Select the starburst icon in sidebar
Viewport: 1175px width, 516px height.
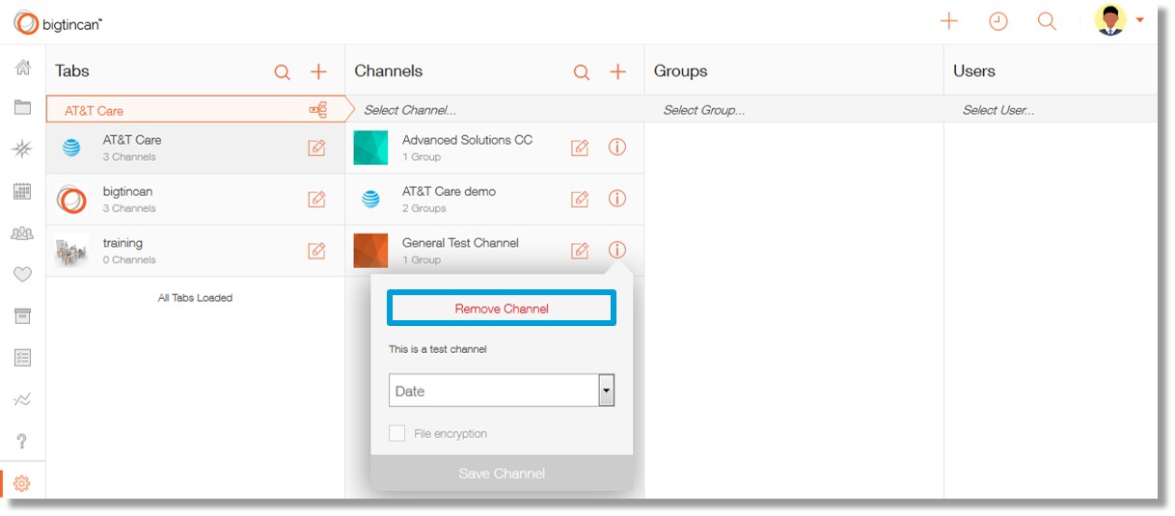(23, 149)
